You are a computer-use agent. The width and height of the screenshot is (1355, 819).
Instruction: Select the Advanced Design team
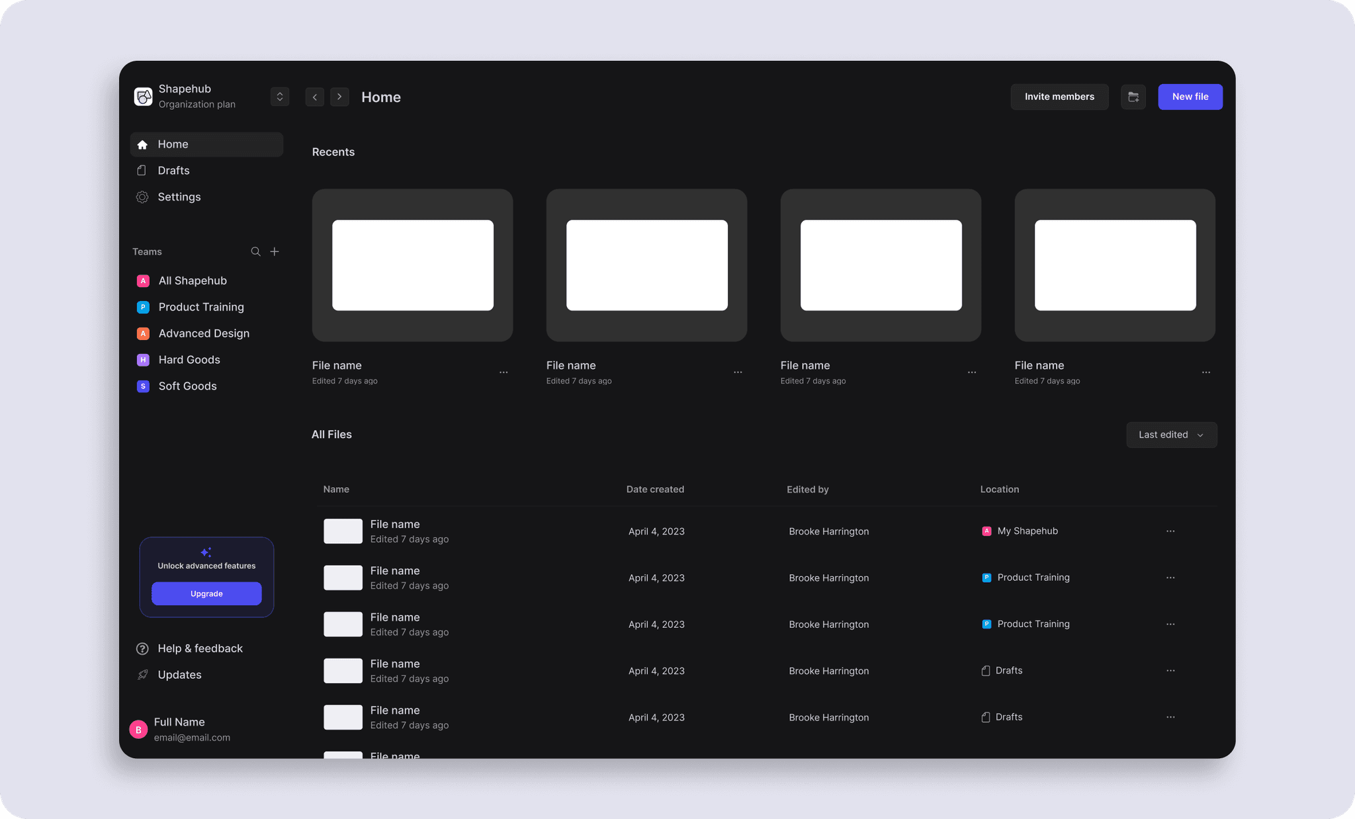pos(204,333)
